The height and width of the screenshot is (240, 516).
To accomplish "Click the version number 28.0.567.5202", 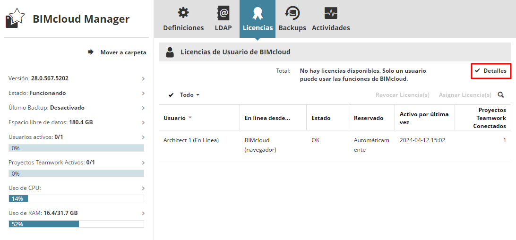I will pyautogui.click(x=50, y=79).
